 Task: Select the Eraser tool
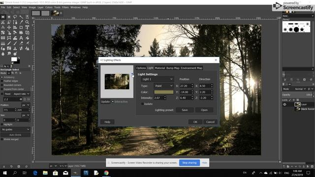(x=21, y=43)
